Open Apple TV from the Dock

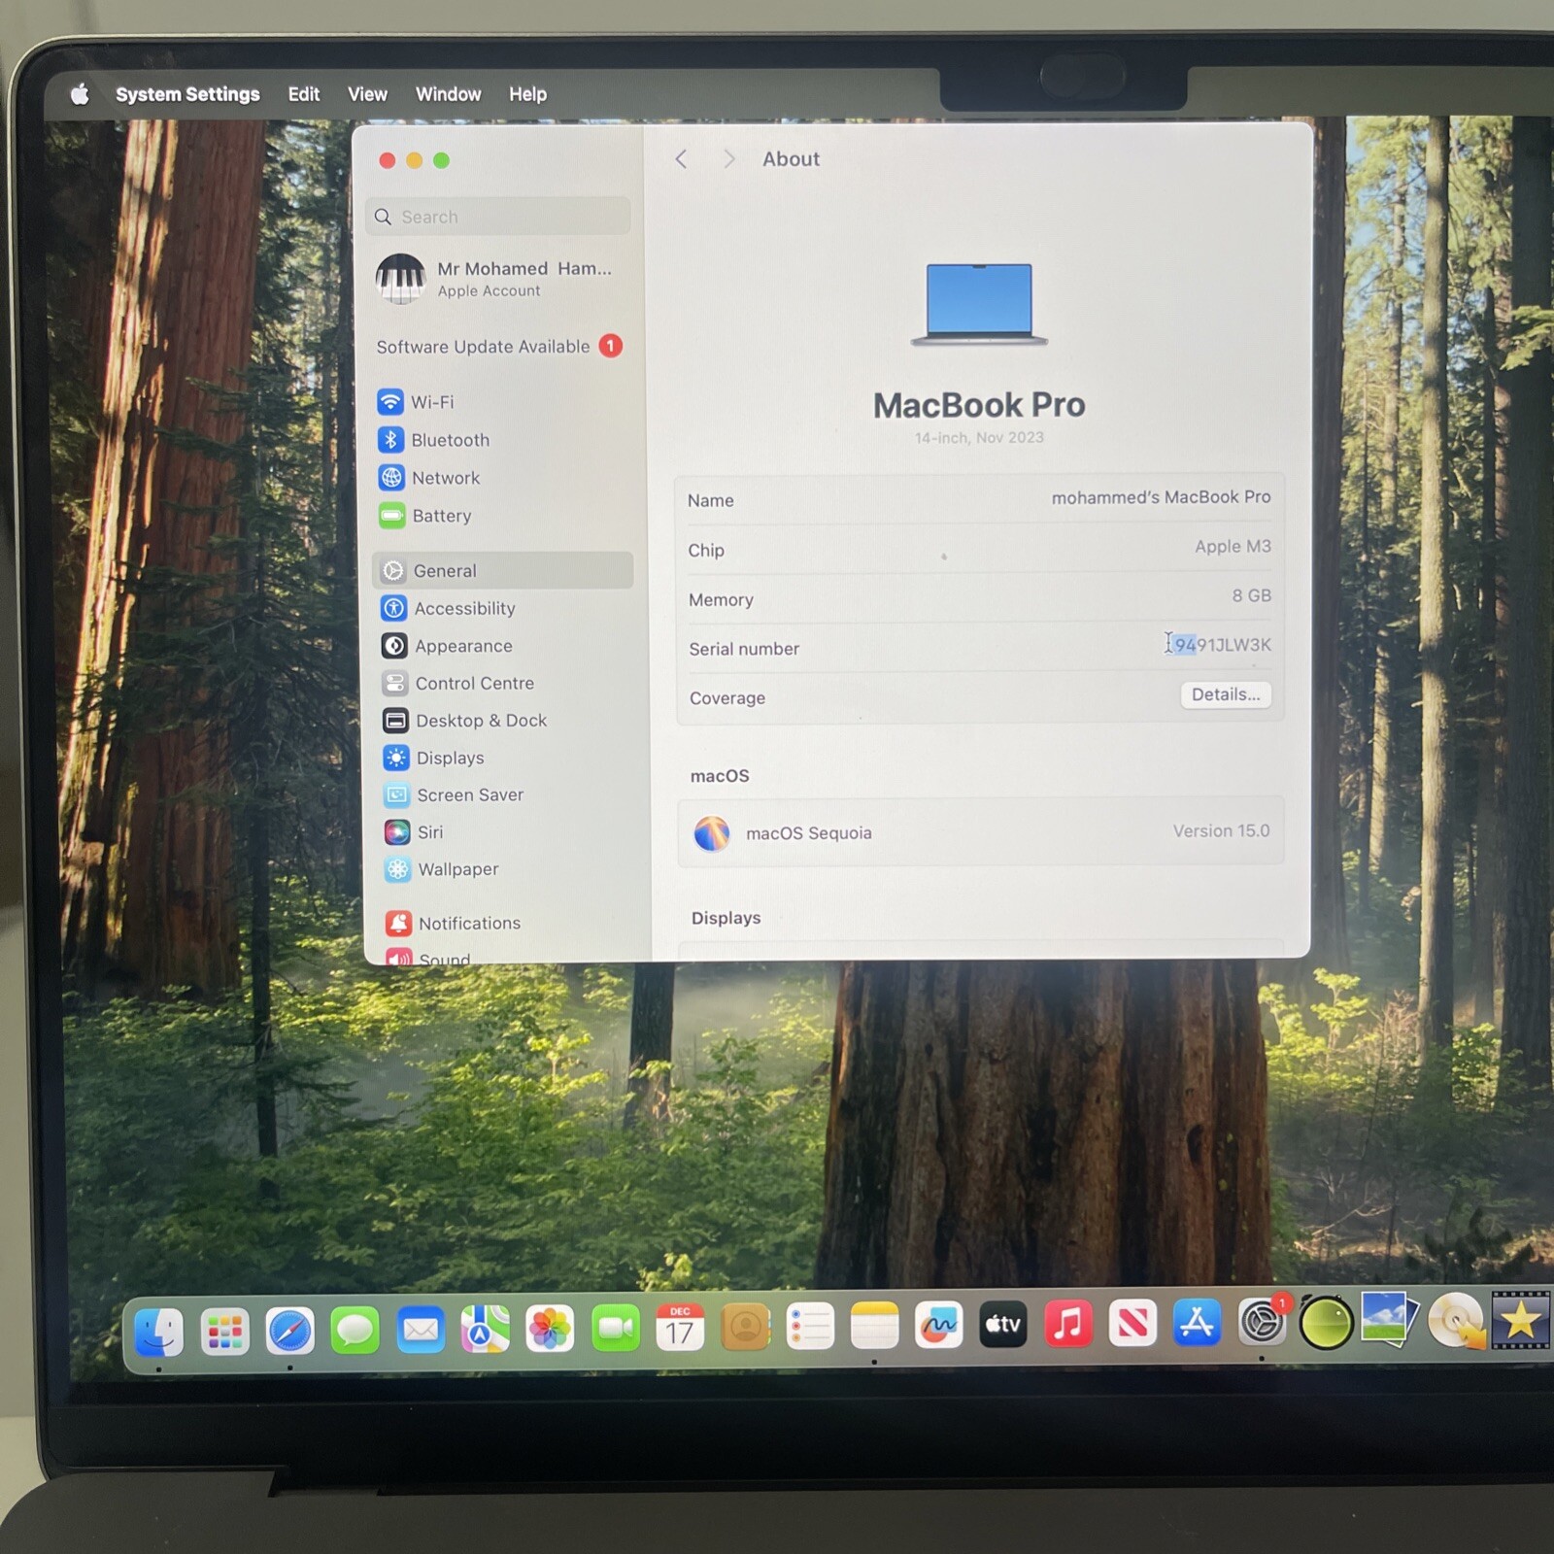pos(1003,1324)
